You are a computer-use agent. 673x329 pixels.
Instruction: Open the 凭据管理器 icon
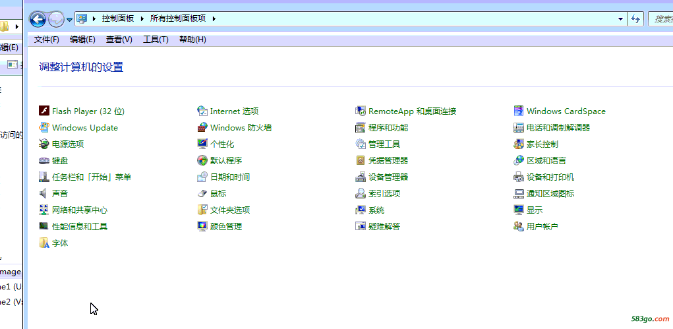pos(361,161)
